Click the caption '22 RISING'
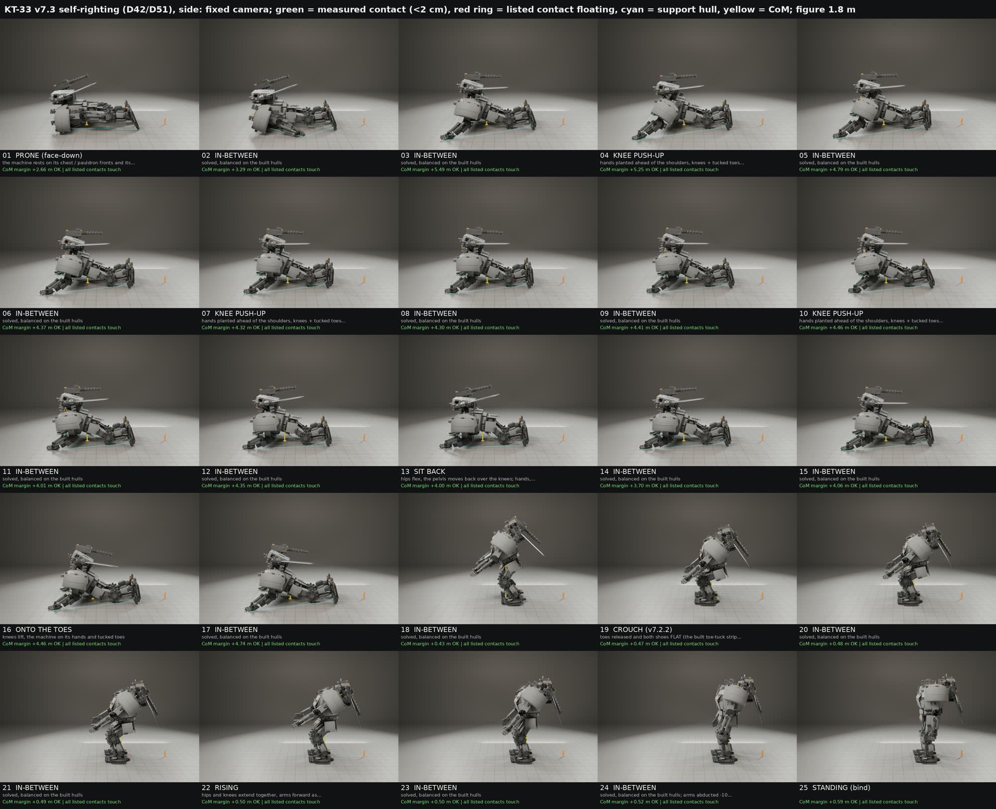This screenshot has width=996, height=809. [x=220, y=788]
